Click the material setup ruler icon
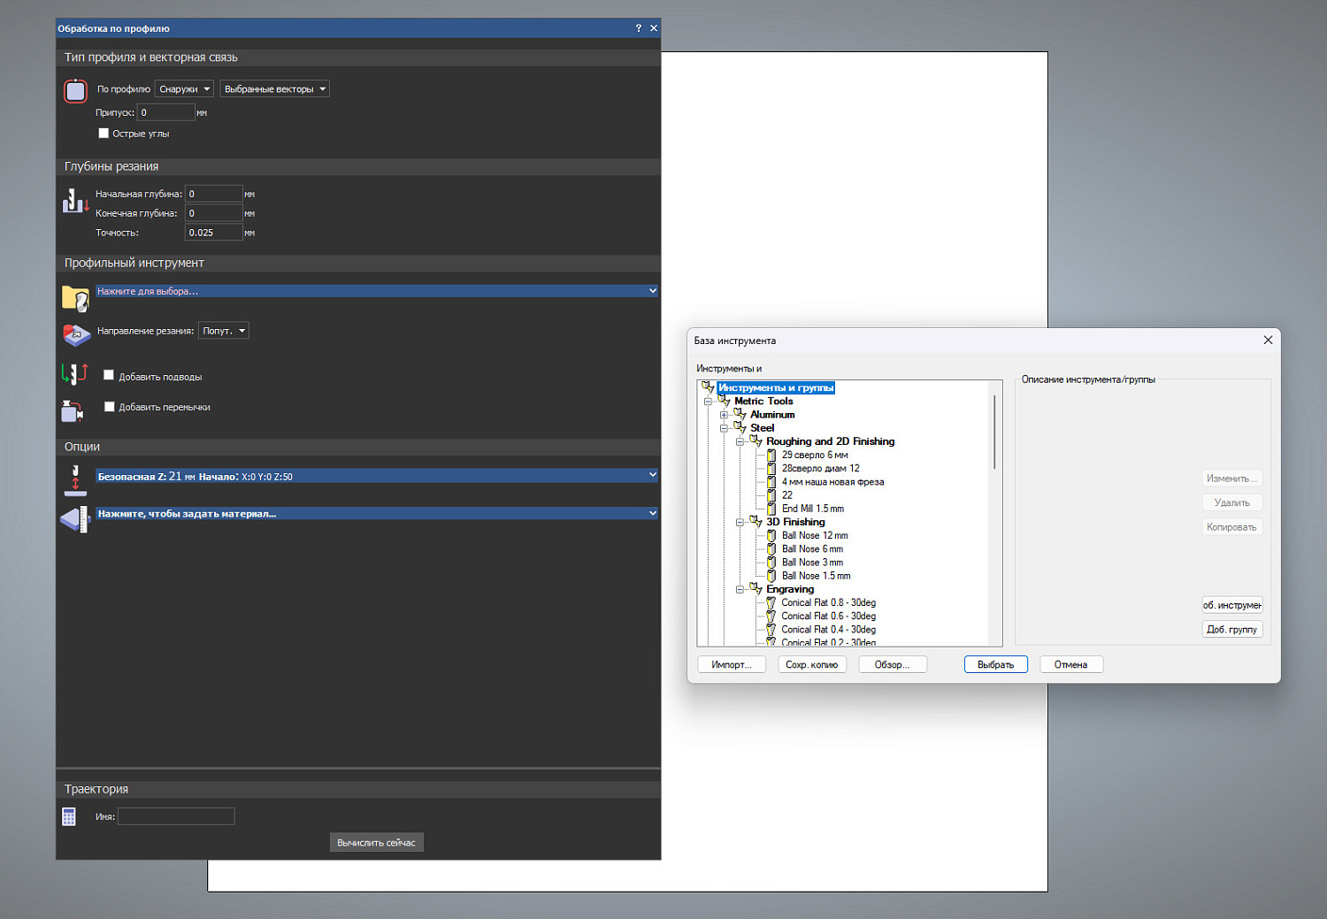This screenshot has width=1327, height=919. [75, 519]
